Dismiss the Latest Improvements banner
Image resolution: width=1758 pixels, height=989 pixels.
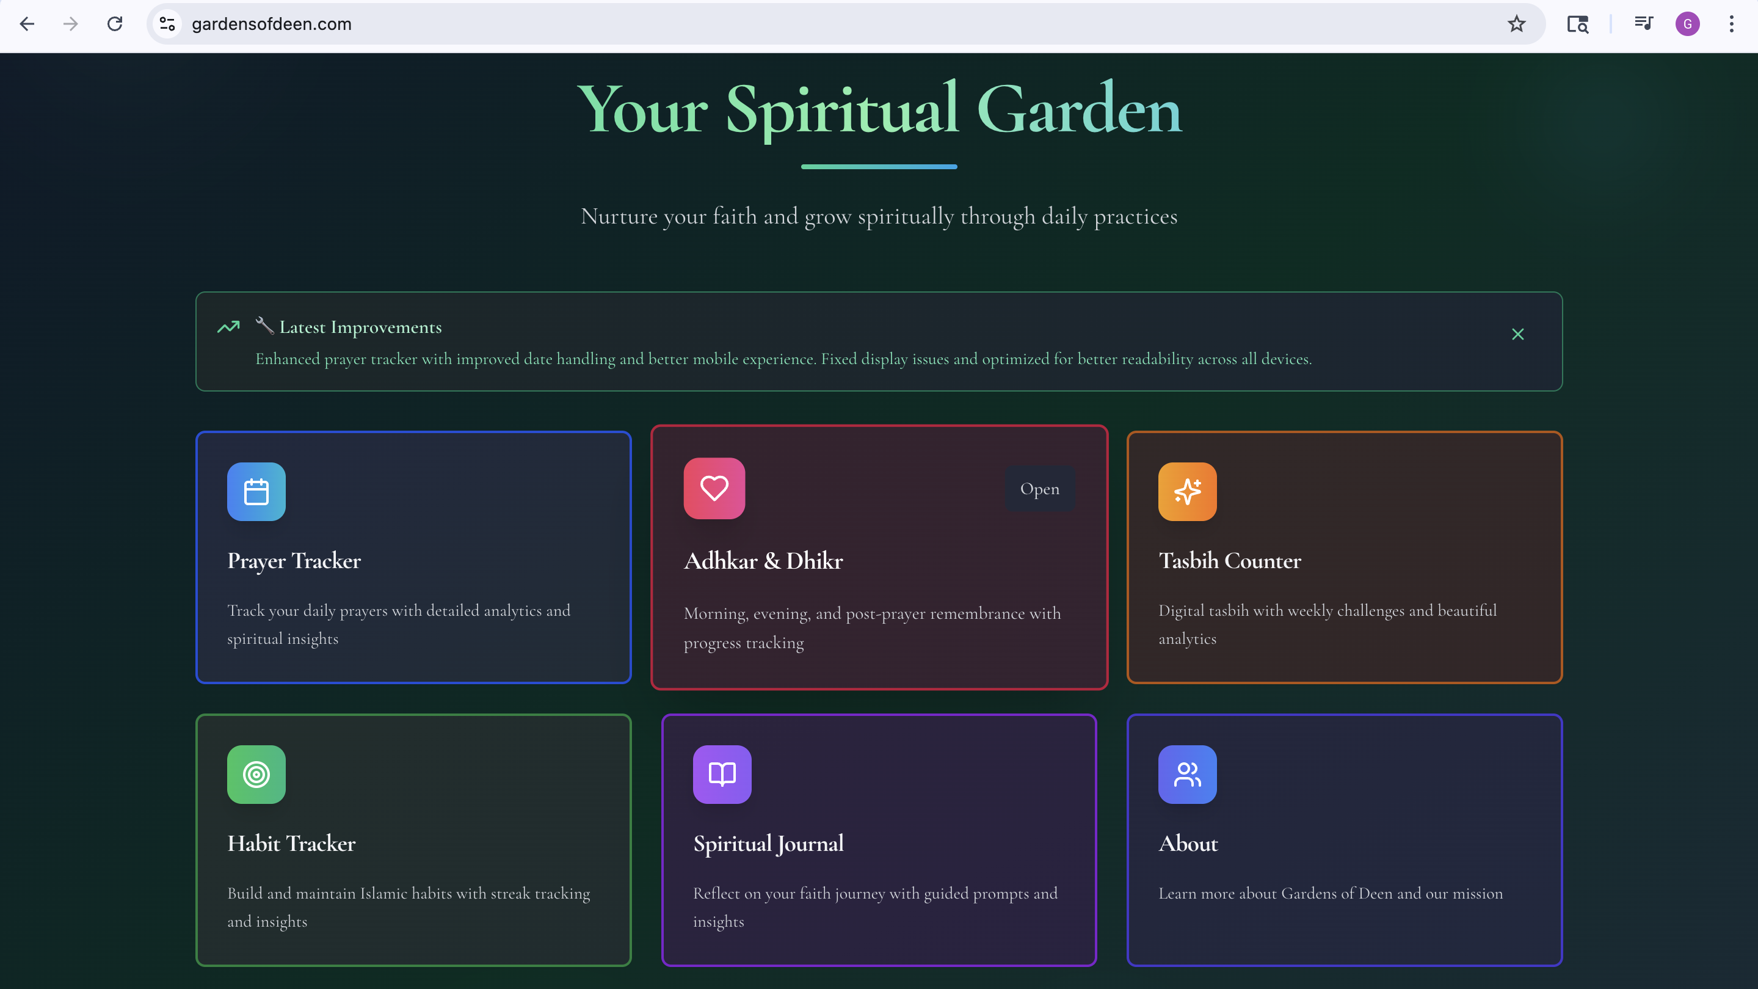pos(1518,334)
